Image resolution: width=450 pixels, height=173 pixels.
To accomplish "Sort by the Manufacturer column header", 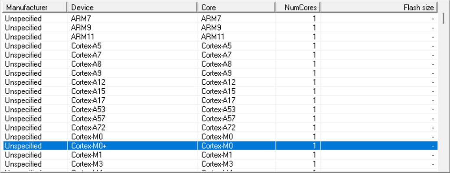I will click(35, 7).
